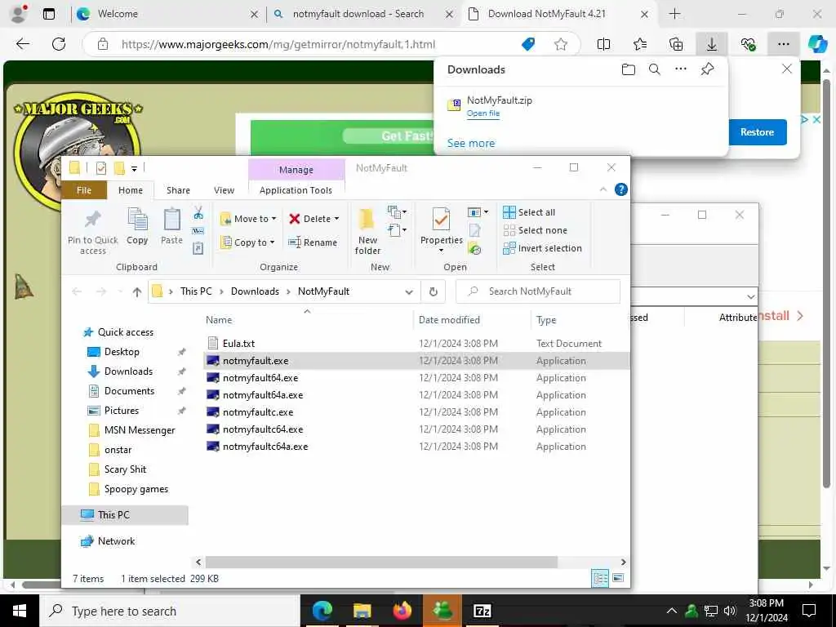Screen dimensions: 836x627
Task: Open Move to dropdown
Action: pos(248,219)
